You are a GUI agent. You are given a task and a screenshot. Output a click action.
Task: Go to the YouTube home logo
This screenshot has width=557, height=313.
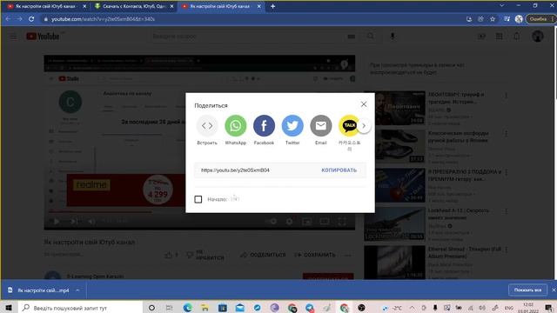point(43,37)
